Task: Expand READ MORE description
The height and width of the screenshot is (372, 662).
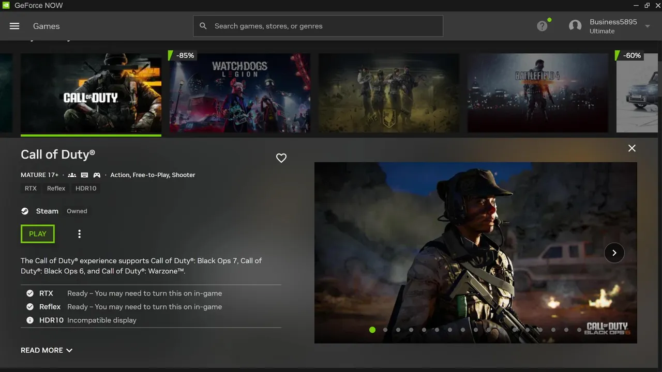Action: click(x=47, y=350)
